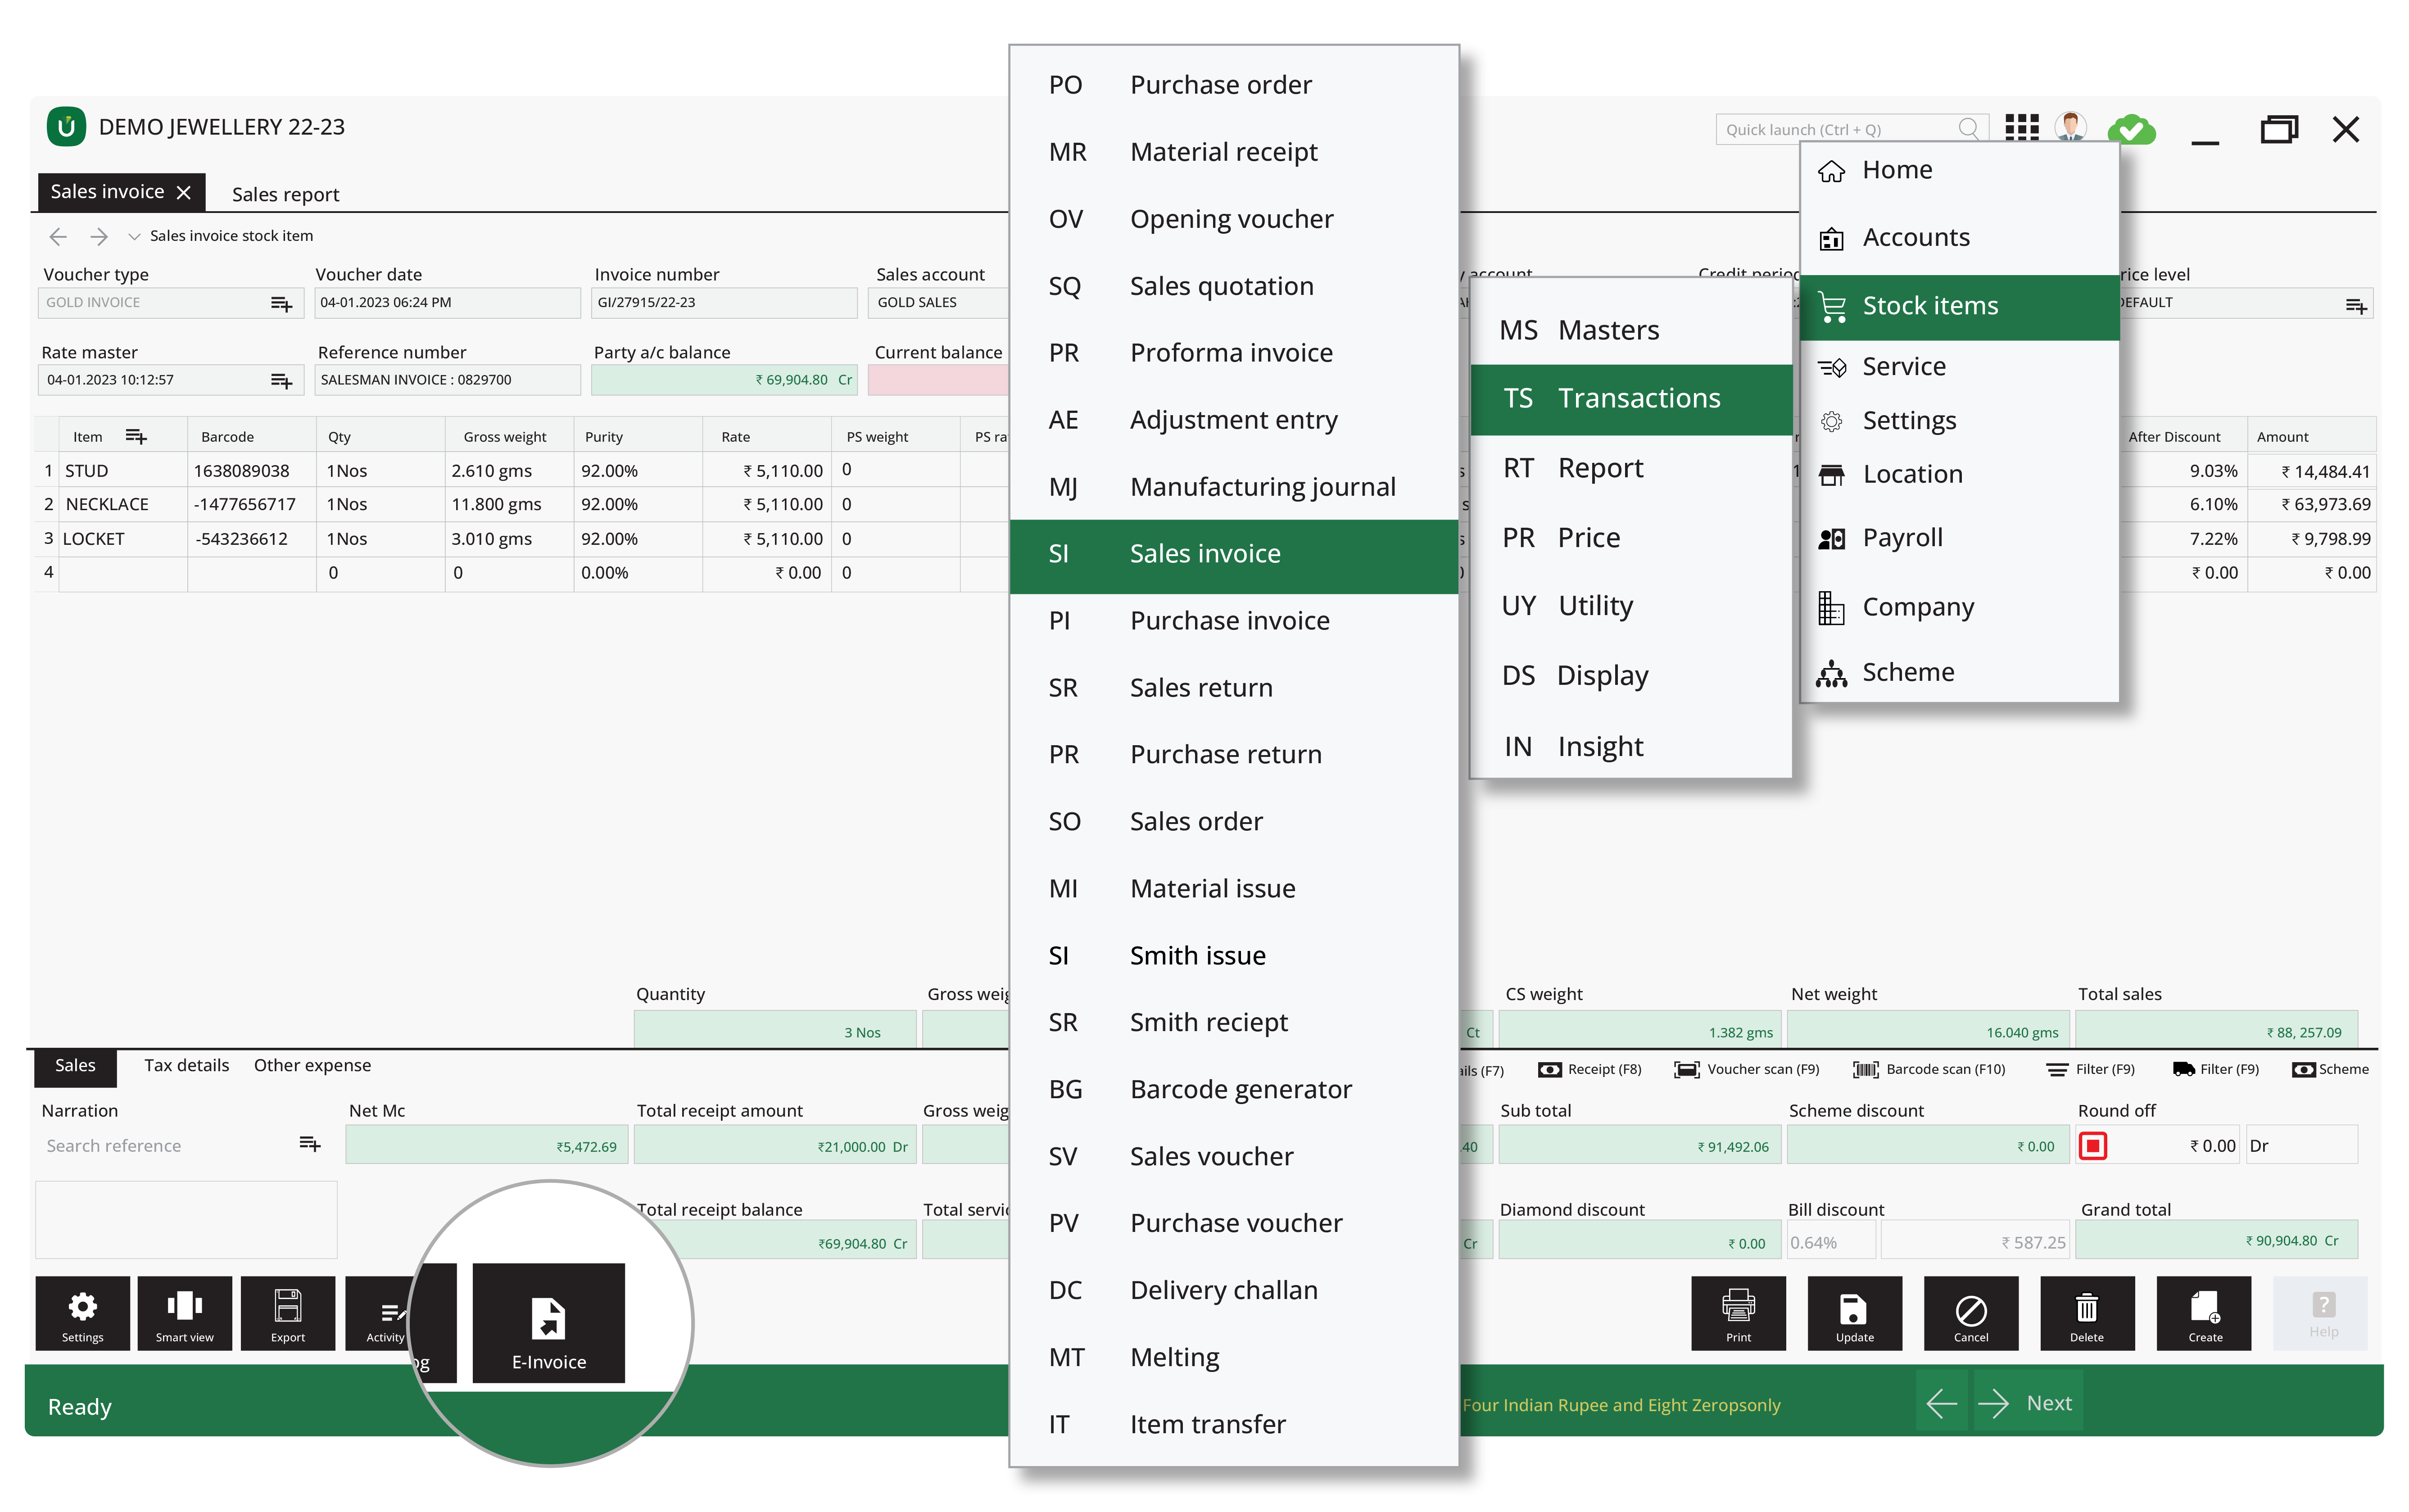This screenshot has height=1512, width=2409.
Task: Click the Filter (F9) lines icon
Action: (2057, 1070)
